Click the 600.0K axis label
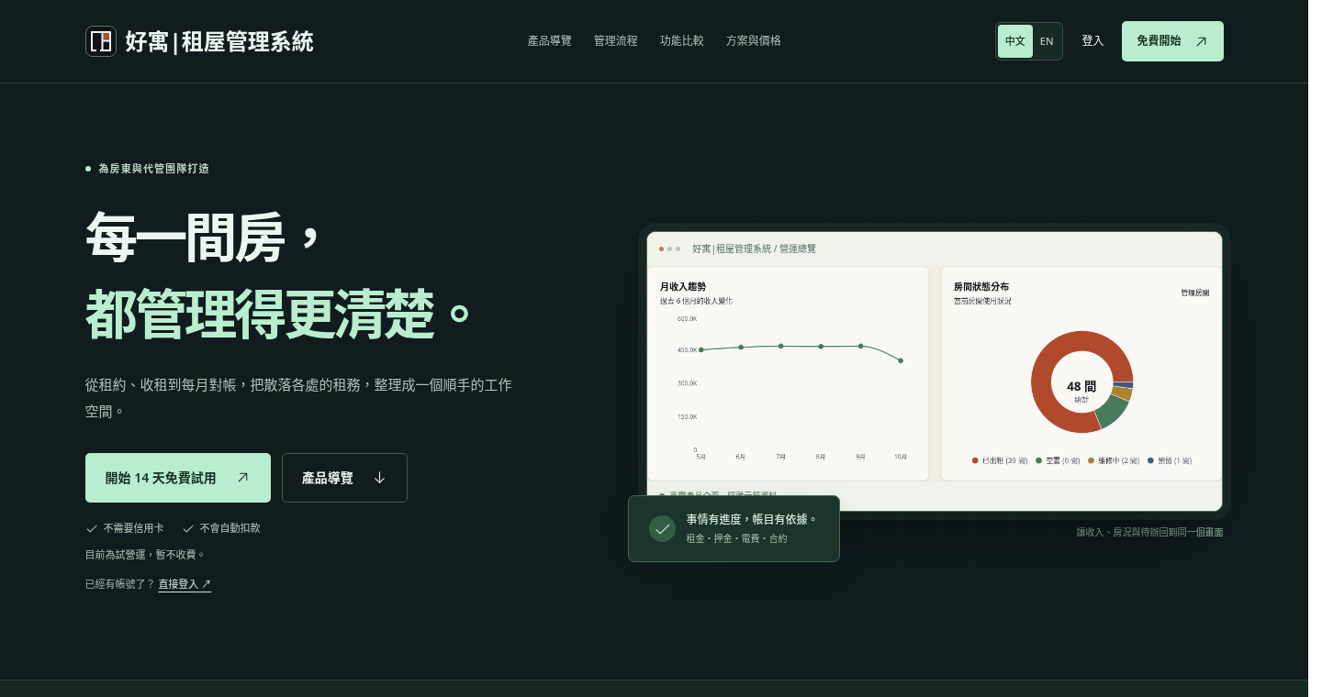 [x=687, y=318]
